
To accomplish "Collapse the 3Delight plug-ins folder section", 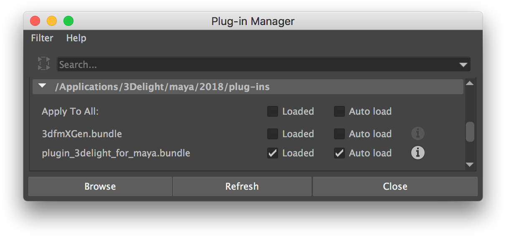I will point(42,86).
